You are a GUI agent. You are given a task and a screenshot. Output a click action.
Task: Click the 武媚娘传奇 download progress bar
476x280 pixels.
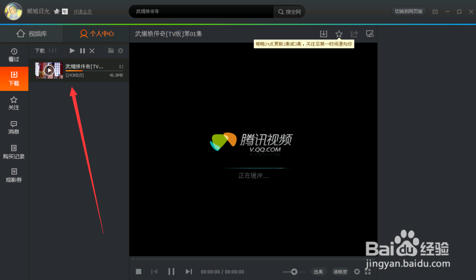[94, 71]
